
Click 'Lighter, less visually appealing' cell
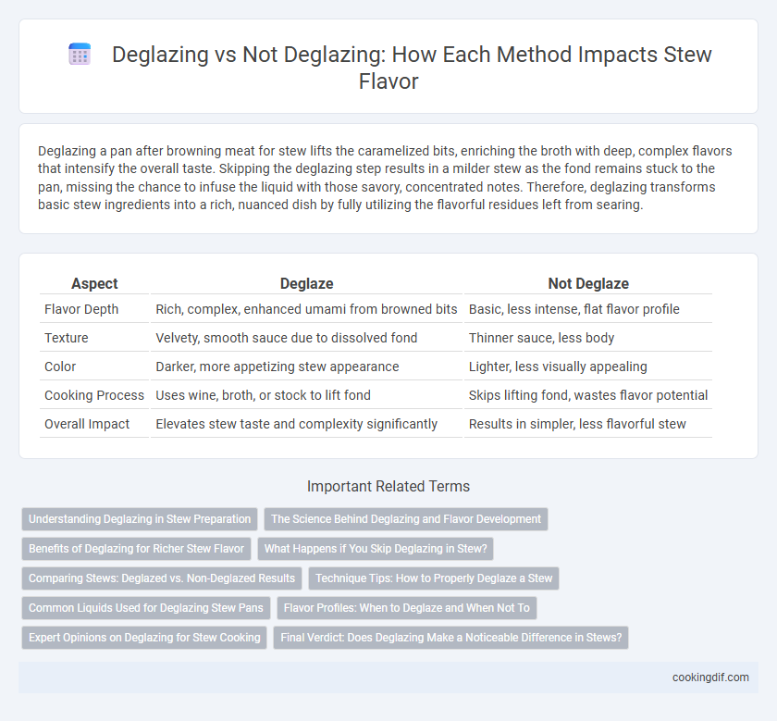coord(588,367)
